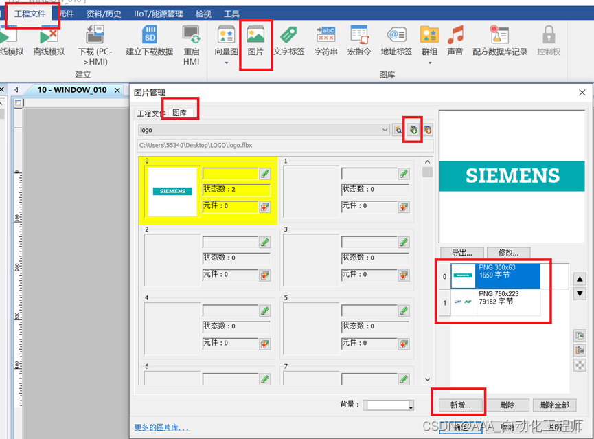Click pencil icon in picture cell 1
Screen dimensions: 594x439
coord(404,174)
